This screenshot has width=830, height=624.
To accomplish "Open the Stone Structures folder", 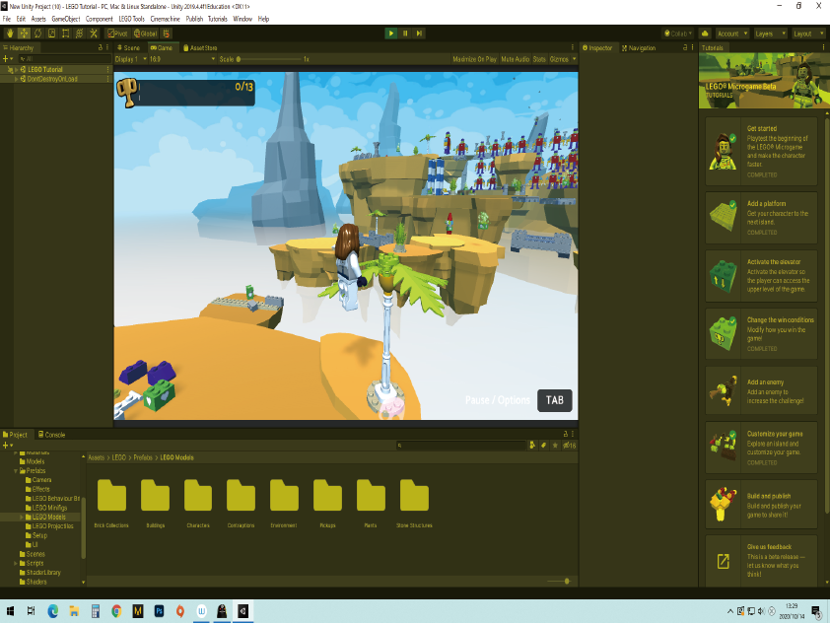I will [414, 504].
